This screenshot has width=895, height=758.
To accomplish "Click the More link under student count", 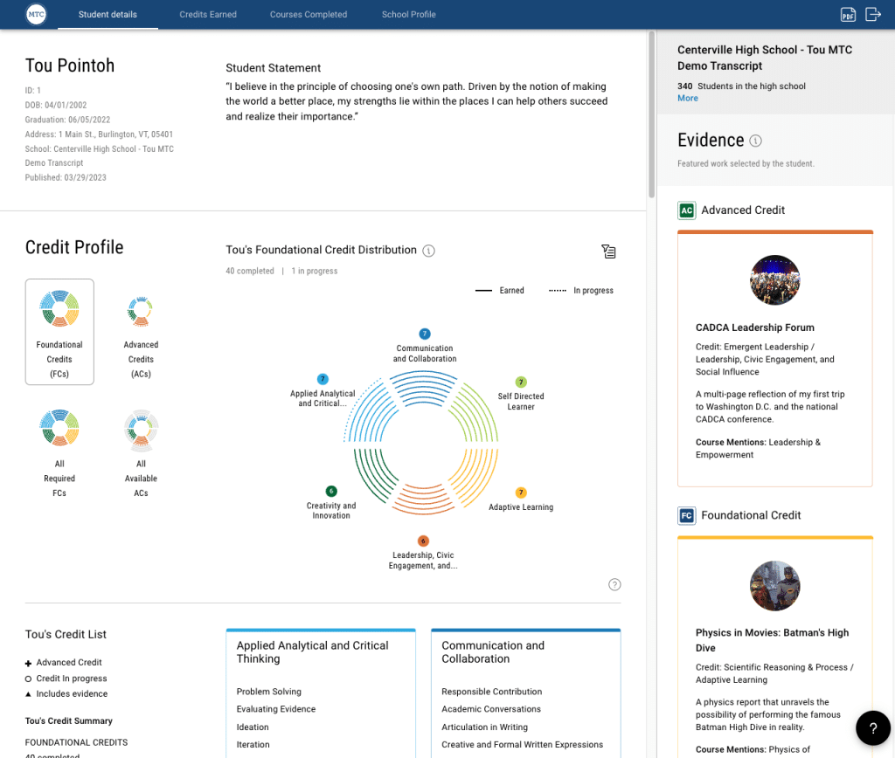I will pos(687,98).
